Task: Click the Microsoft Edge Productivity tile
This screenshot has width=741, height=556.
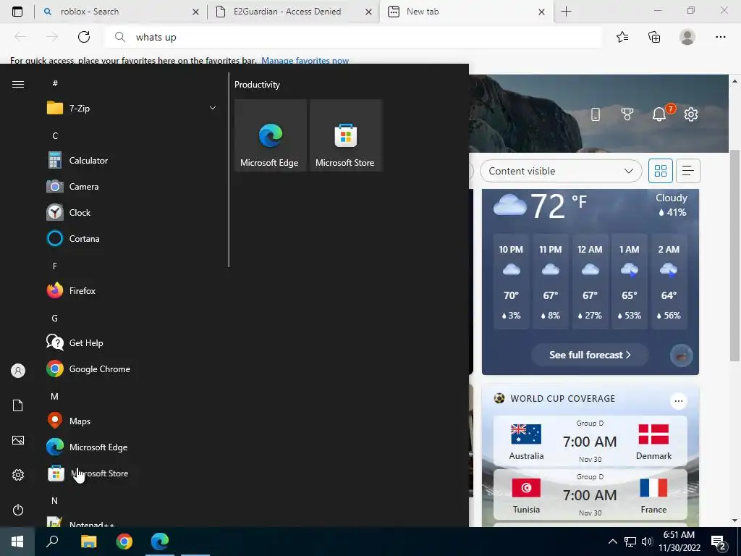Action: 271,135
